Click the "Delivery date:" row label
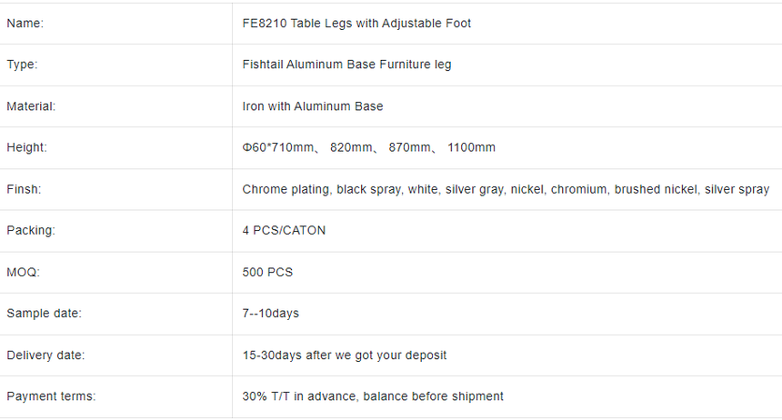The image size is (782, 420). point(45,355)
